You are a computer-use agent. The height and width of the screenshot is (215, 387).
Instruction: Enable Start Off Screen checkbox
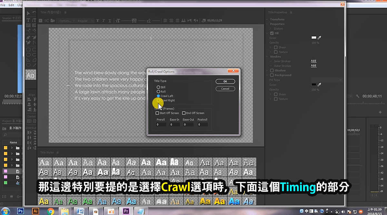pos(157,113)
